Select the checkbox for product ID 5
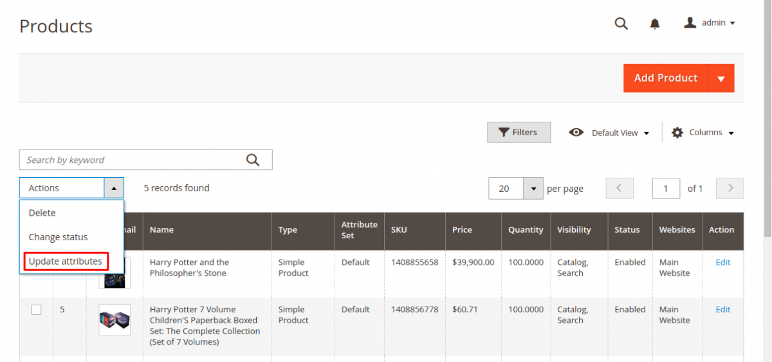The height and width of the screenshot is (362, 772). (x=37, y=310)
